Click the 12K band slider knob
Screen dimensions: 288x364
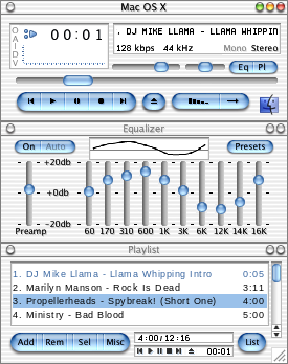221,209
